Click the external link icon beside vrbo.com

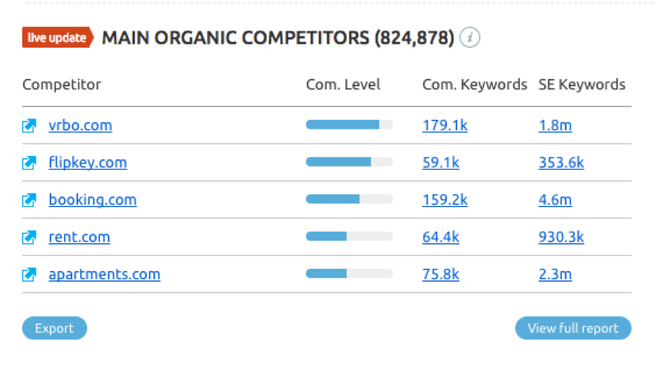(29, 126)
